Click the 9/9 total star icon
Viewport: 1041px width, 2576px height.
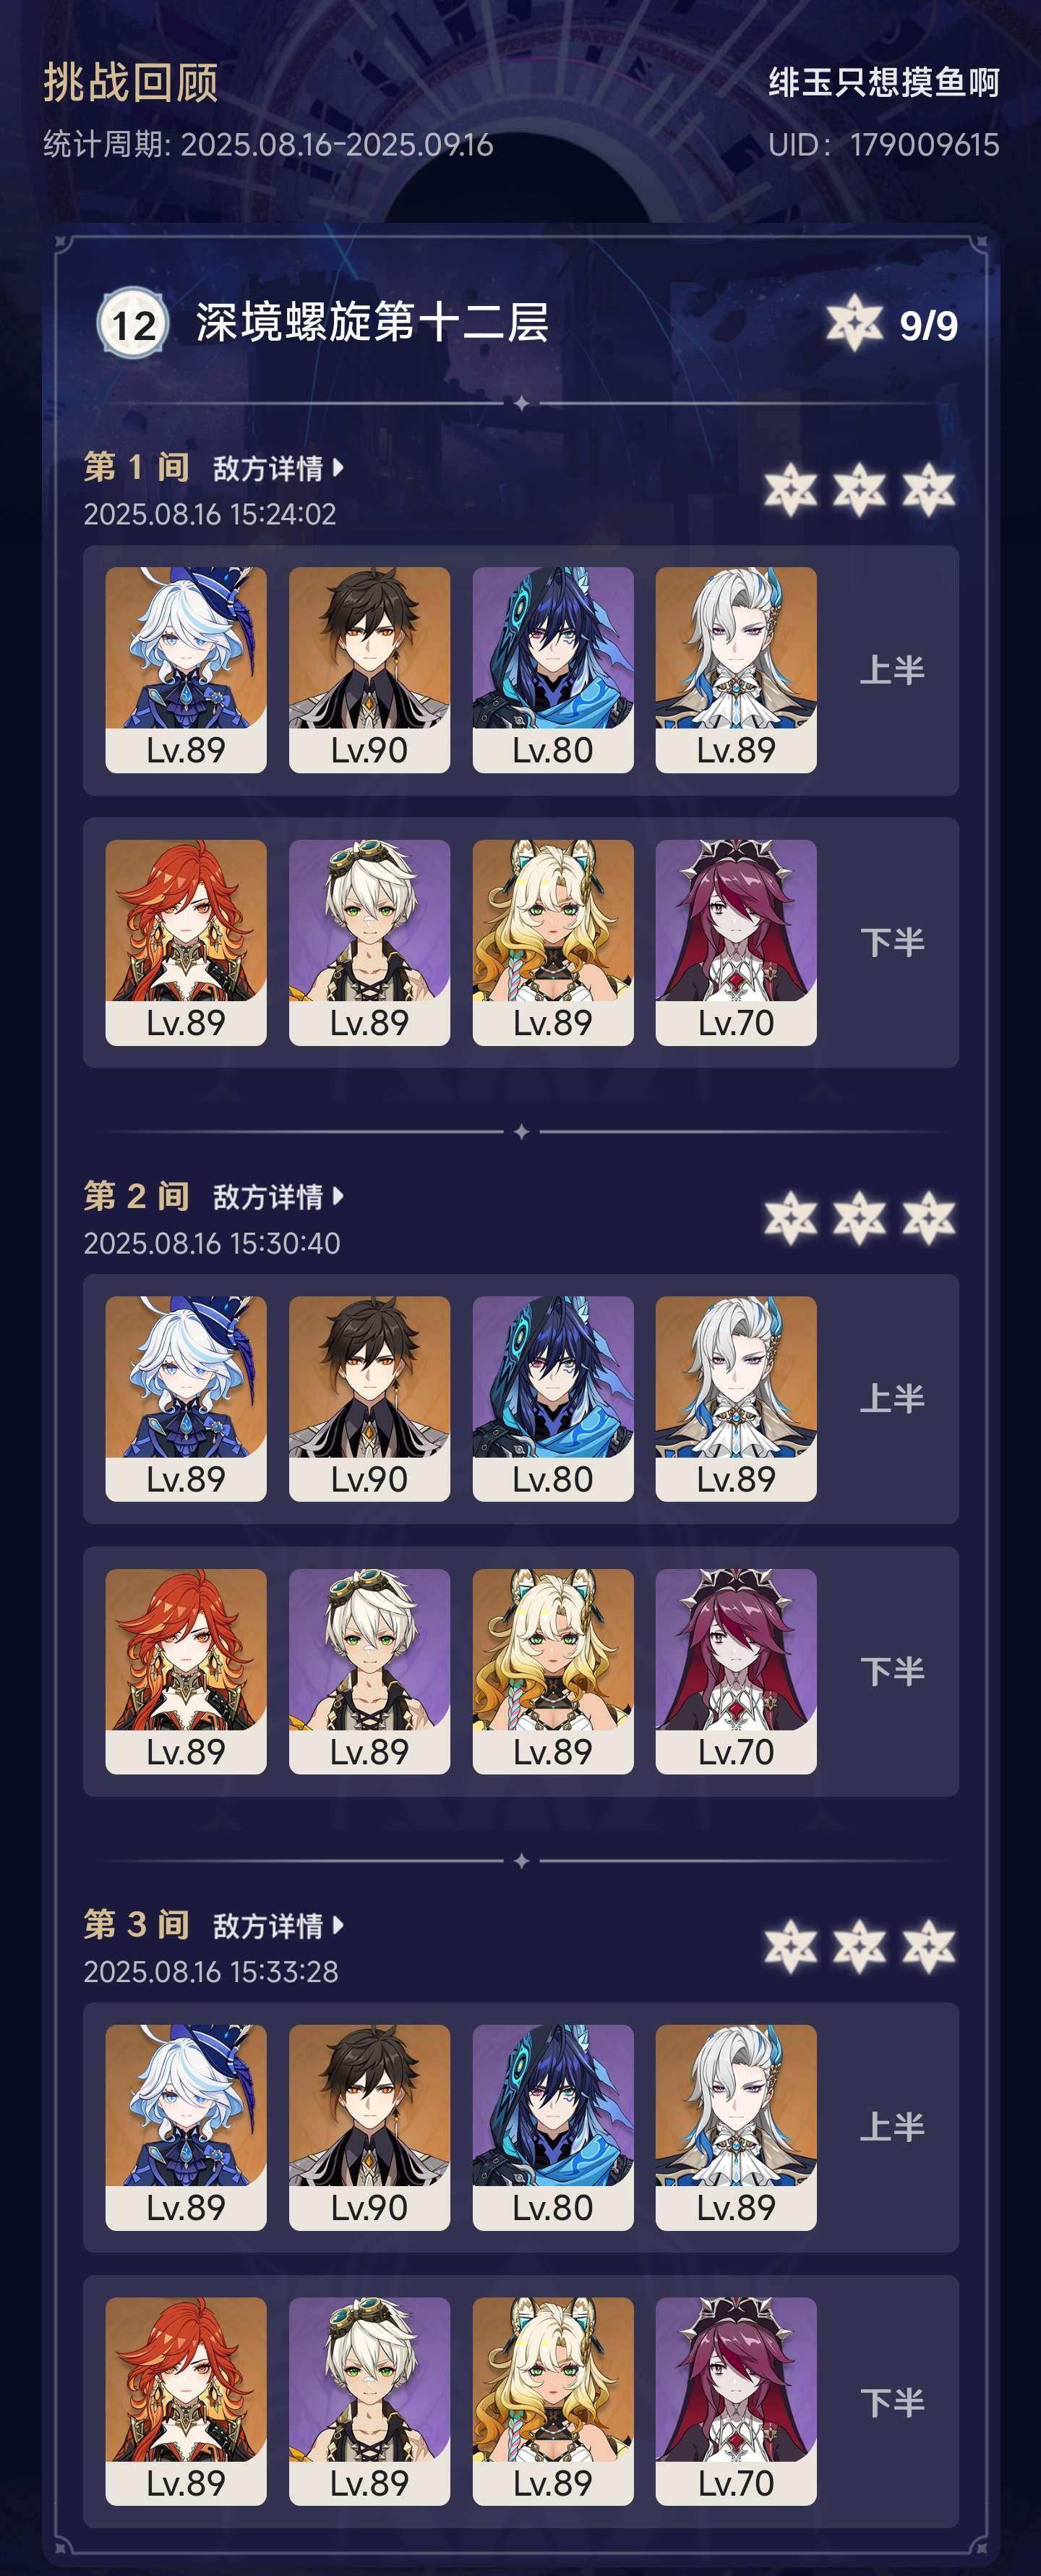pyautogui.click(x=854, y=323)
